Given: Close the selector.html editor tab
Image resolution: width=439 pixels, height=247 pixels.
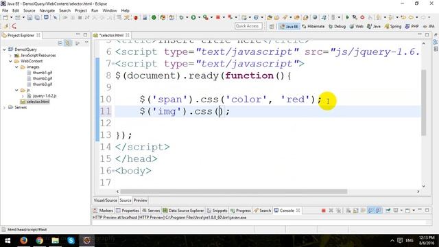Looking at the screenshot, I should coord(128,35).
